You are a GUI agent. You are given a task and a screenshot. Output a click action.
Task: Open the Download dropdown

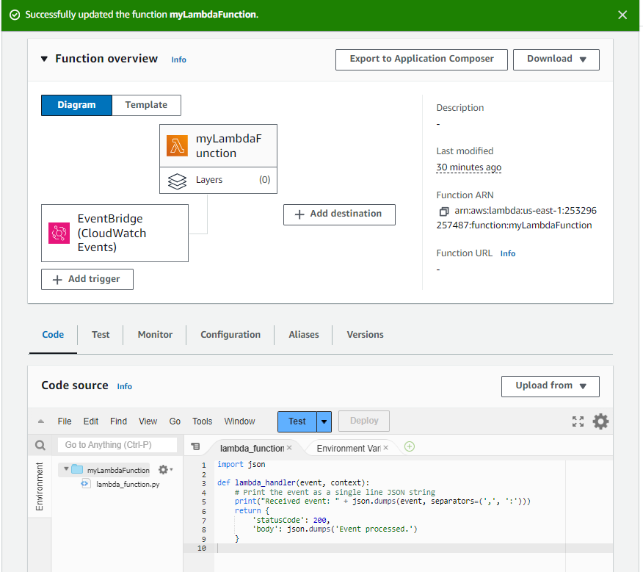point(556,59)
